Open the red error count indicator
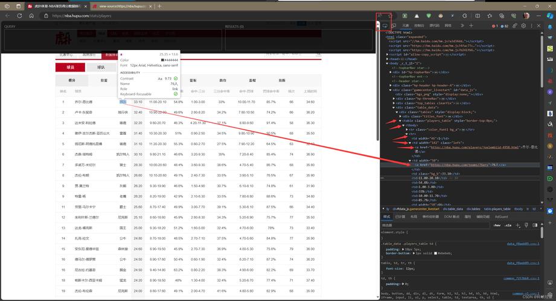 click(495, 26)
